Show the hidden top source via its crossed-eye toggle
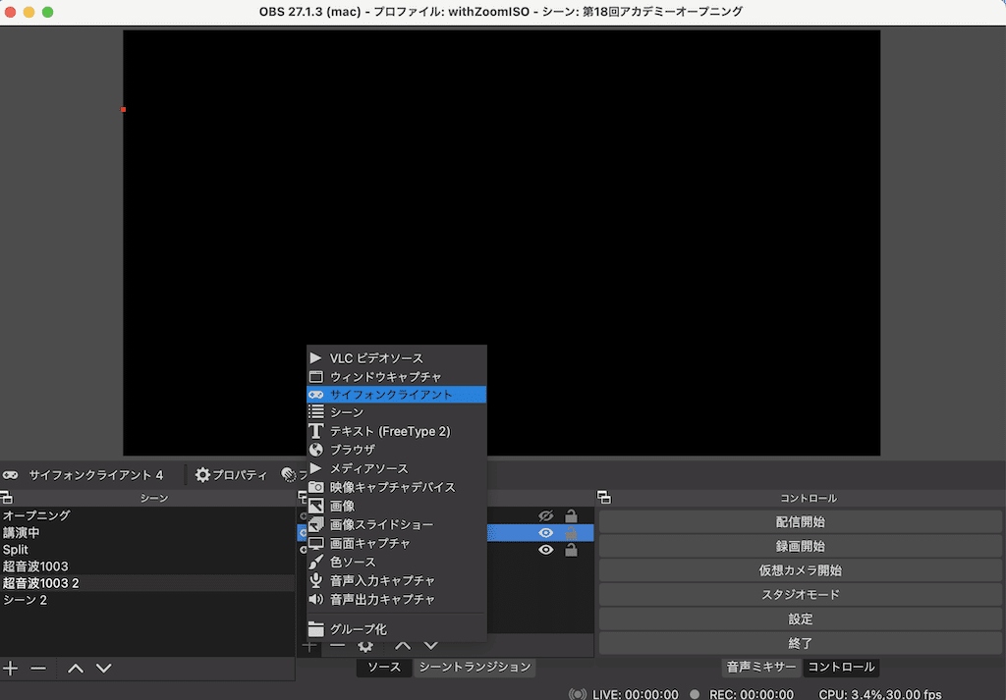 (x=546, y=514)
